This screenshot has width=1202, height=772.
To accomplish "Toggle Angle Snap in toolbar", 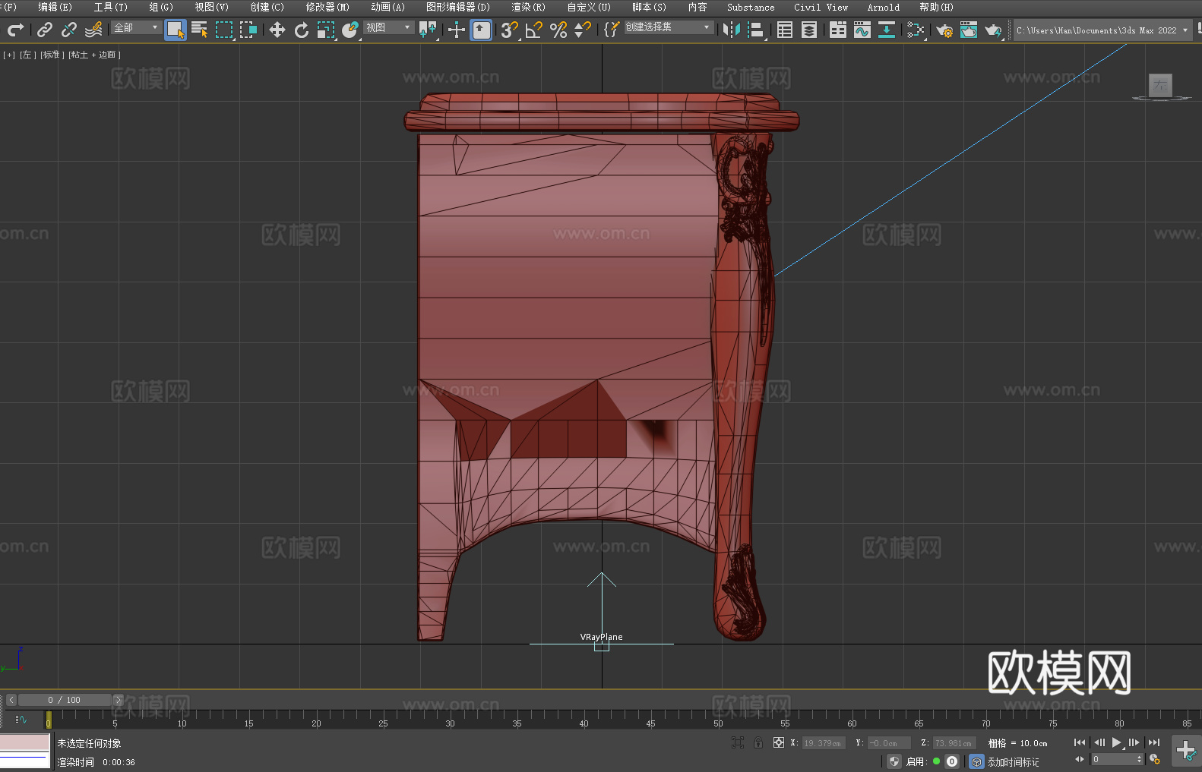I will 534,30.
